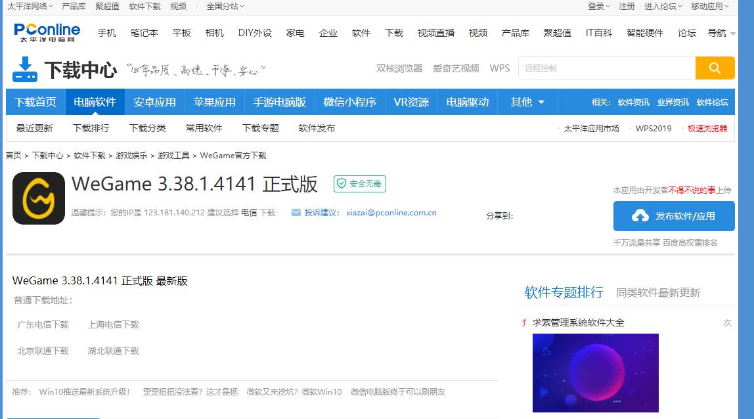The image size is (754, 419).
Task: Select the 电脑软件 navigation tab
Action: tap(96, 102)
